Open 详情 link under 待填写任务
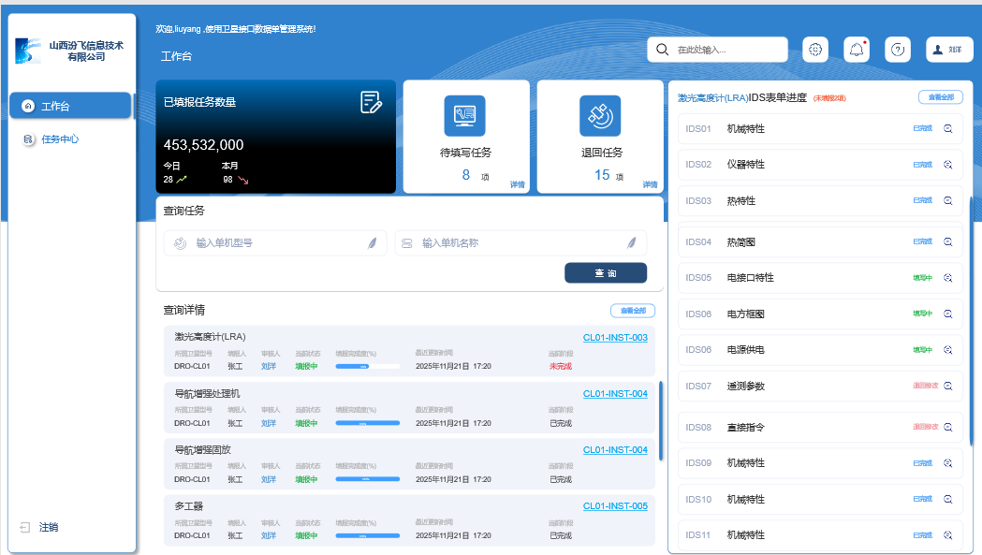This screenshot has width=982, height=555. click(518, 184)
